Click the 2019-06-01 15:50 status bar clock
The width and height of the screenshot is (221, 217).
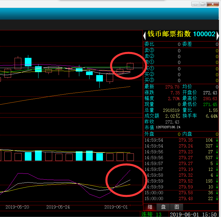point(193,214)
